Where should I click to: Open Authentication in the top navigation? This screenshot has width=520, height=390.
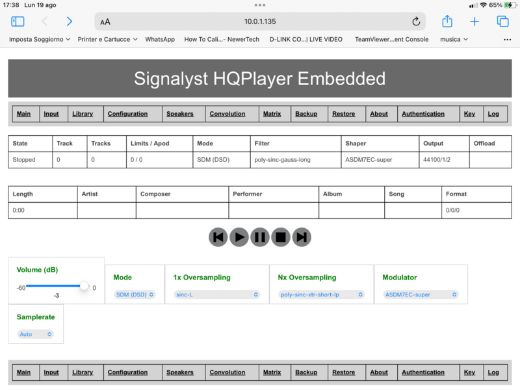click(423, 114)
